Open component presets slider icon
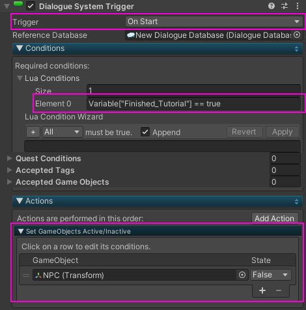Screen dimensions: 306x310 pyautogui.click(x=285, y=6)
